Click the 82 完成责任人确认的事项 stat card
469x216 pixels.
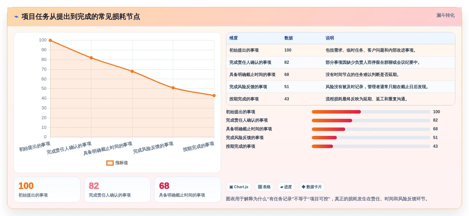tap(117, 190)
